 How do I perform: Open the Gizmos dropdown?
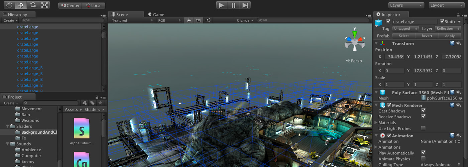coord(245,20)
